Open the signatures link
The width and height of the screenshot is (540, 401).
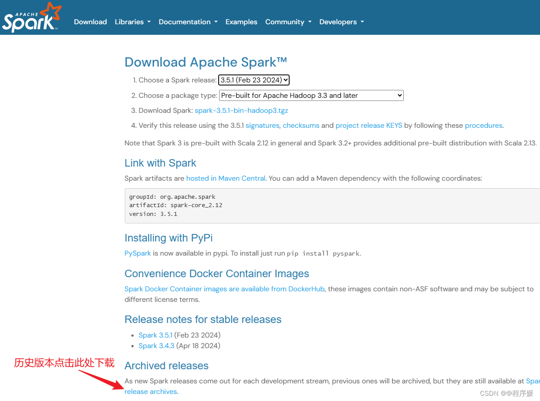pos(262,125)
